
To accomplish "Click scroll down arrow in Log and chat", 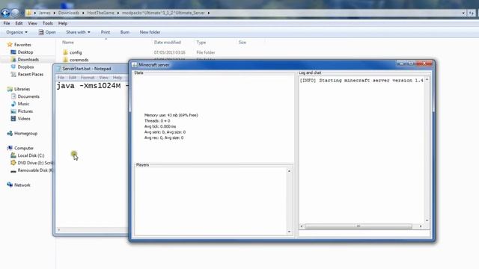I will [427, 220].
